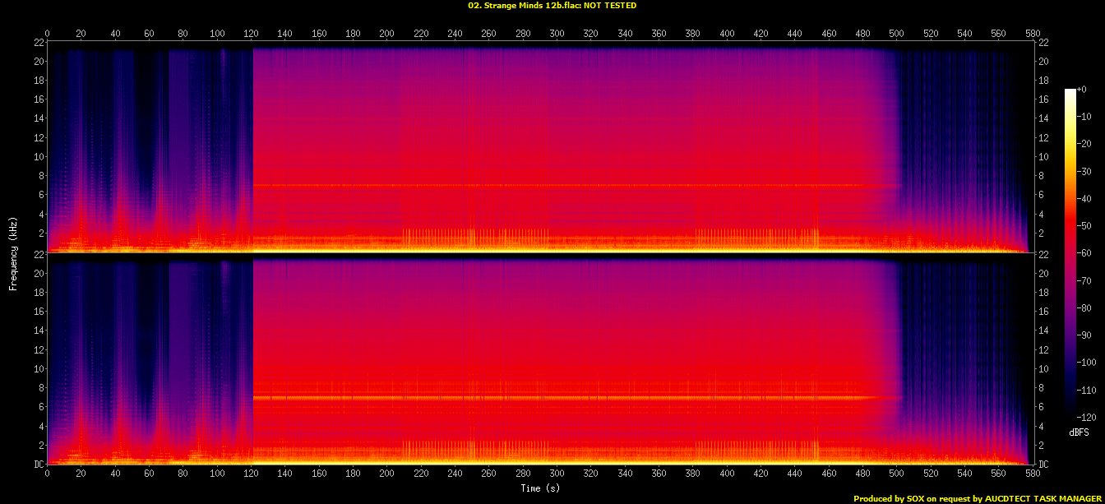This screenshot has height=504, width=1105.
Task: Click the dBFS color scale bar
Action: click(x=1070, y=248)
